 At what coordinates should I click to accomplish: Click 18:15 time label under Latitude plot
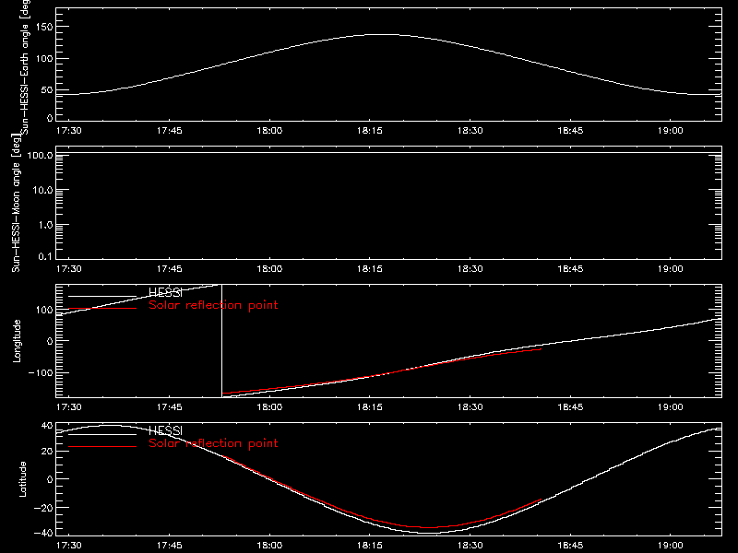[x=370, y=546]
